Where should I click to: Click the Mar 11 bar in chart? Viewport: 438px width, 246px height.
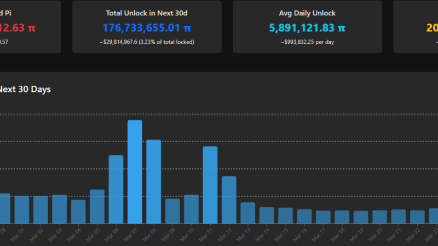click(x=210, y=185)
